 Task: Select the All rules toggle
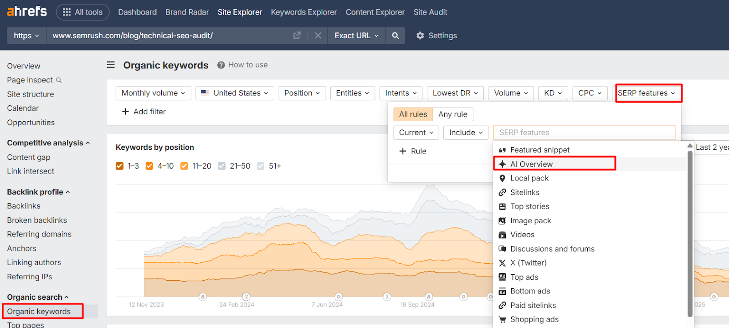click(x=413, y=114)
